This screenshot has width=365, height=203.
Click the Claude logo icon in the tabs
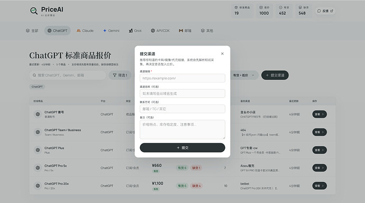tap(78, 31)
